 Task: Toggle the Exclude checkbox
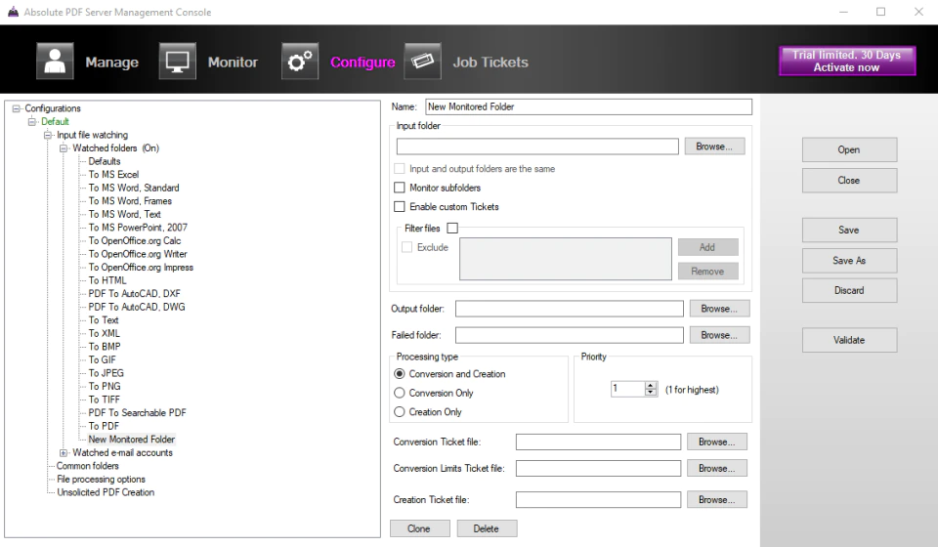tap(406, 247)
